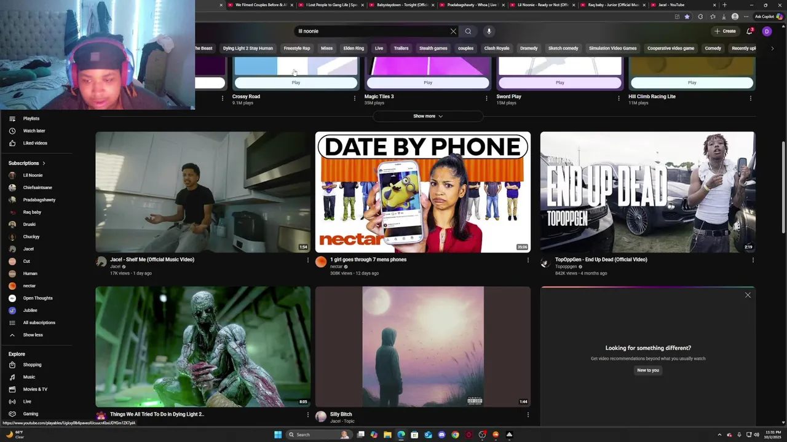787x442 pixels.
Task: Open the Date By Phone video thumbnail
Action: [423, 192]
